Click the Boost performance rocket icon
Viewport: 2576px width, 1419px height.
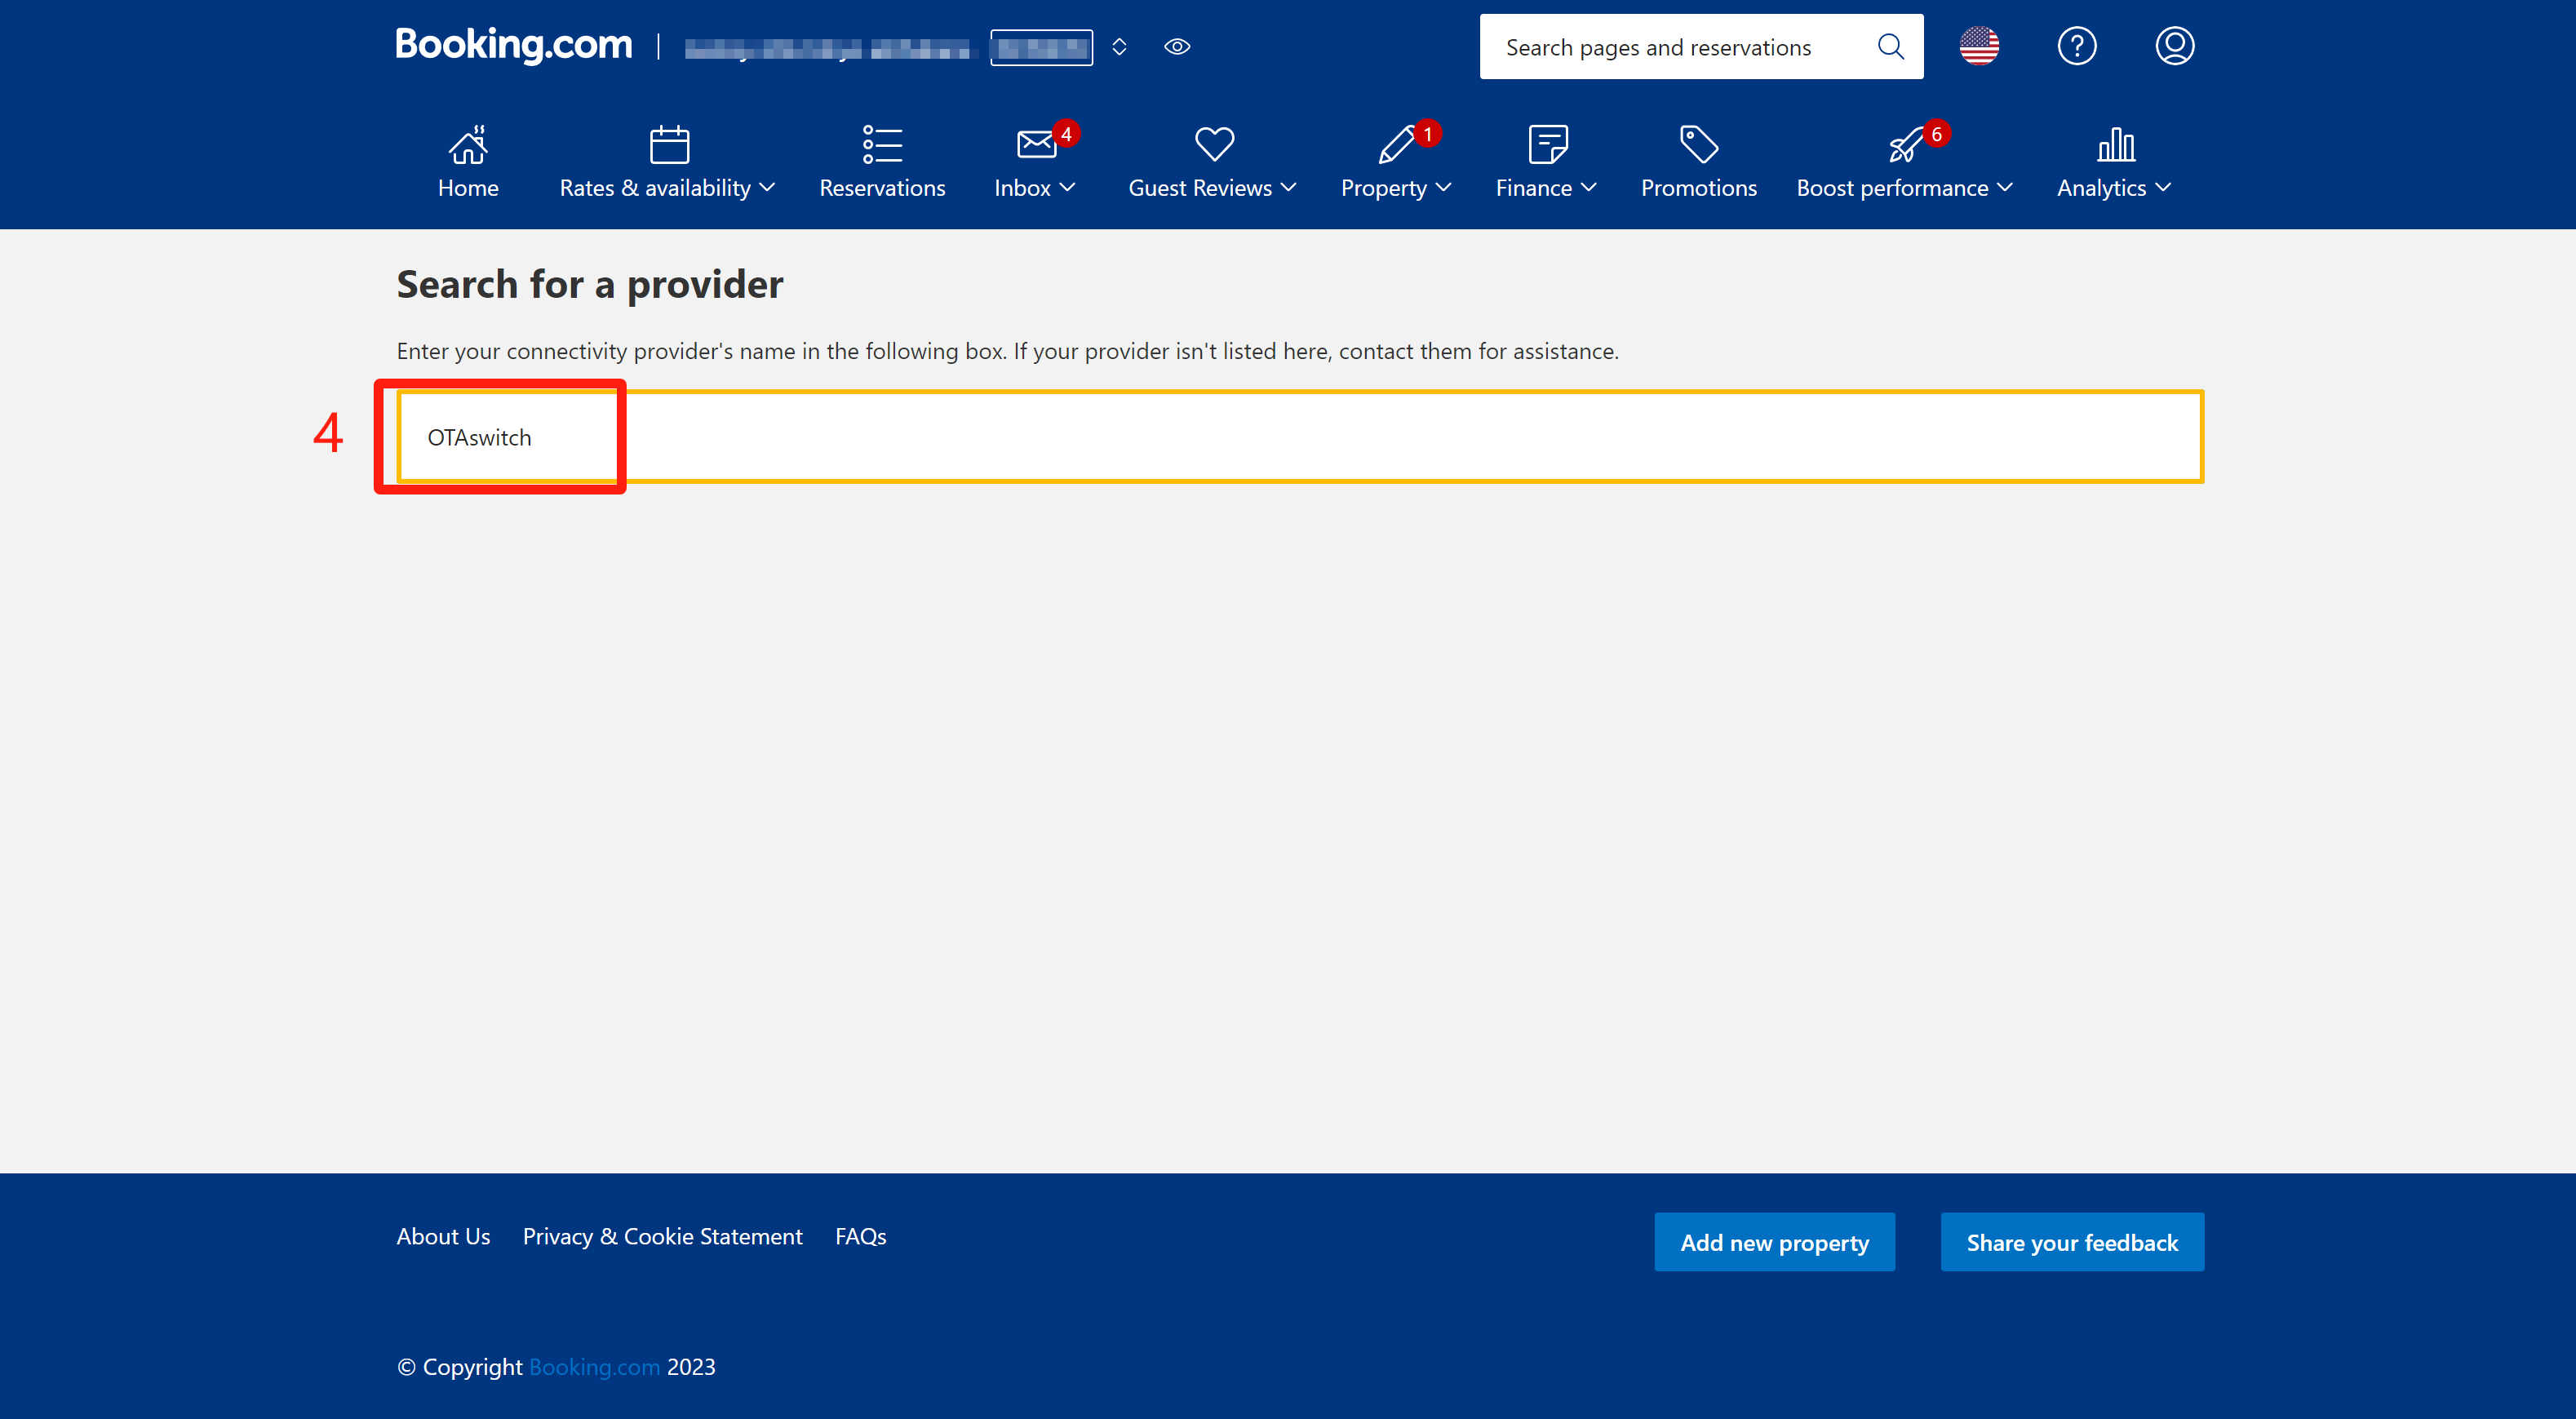click(x=1905, y=145)
